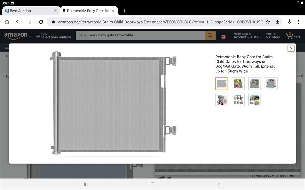Submit search with magnifier button
Screen dimensions: 305x190
(x=210, y=36)
